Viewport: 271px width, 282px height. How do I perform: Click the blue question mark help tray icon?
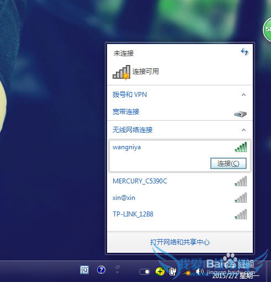tap(101, 270)
